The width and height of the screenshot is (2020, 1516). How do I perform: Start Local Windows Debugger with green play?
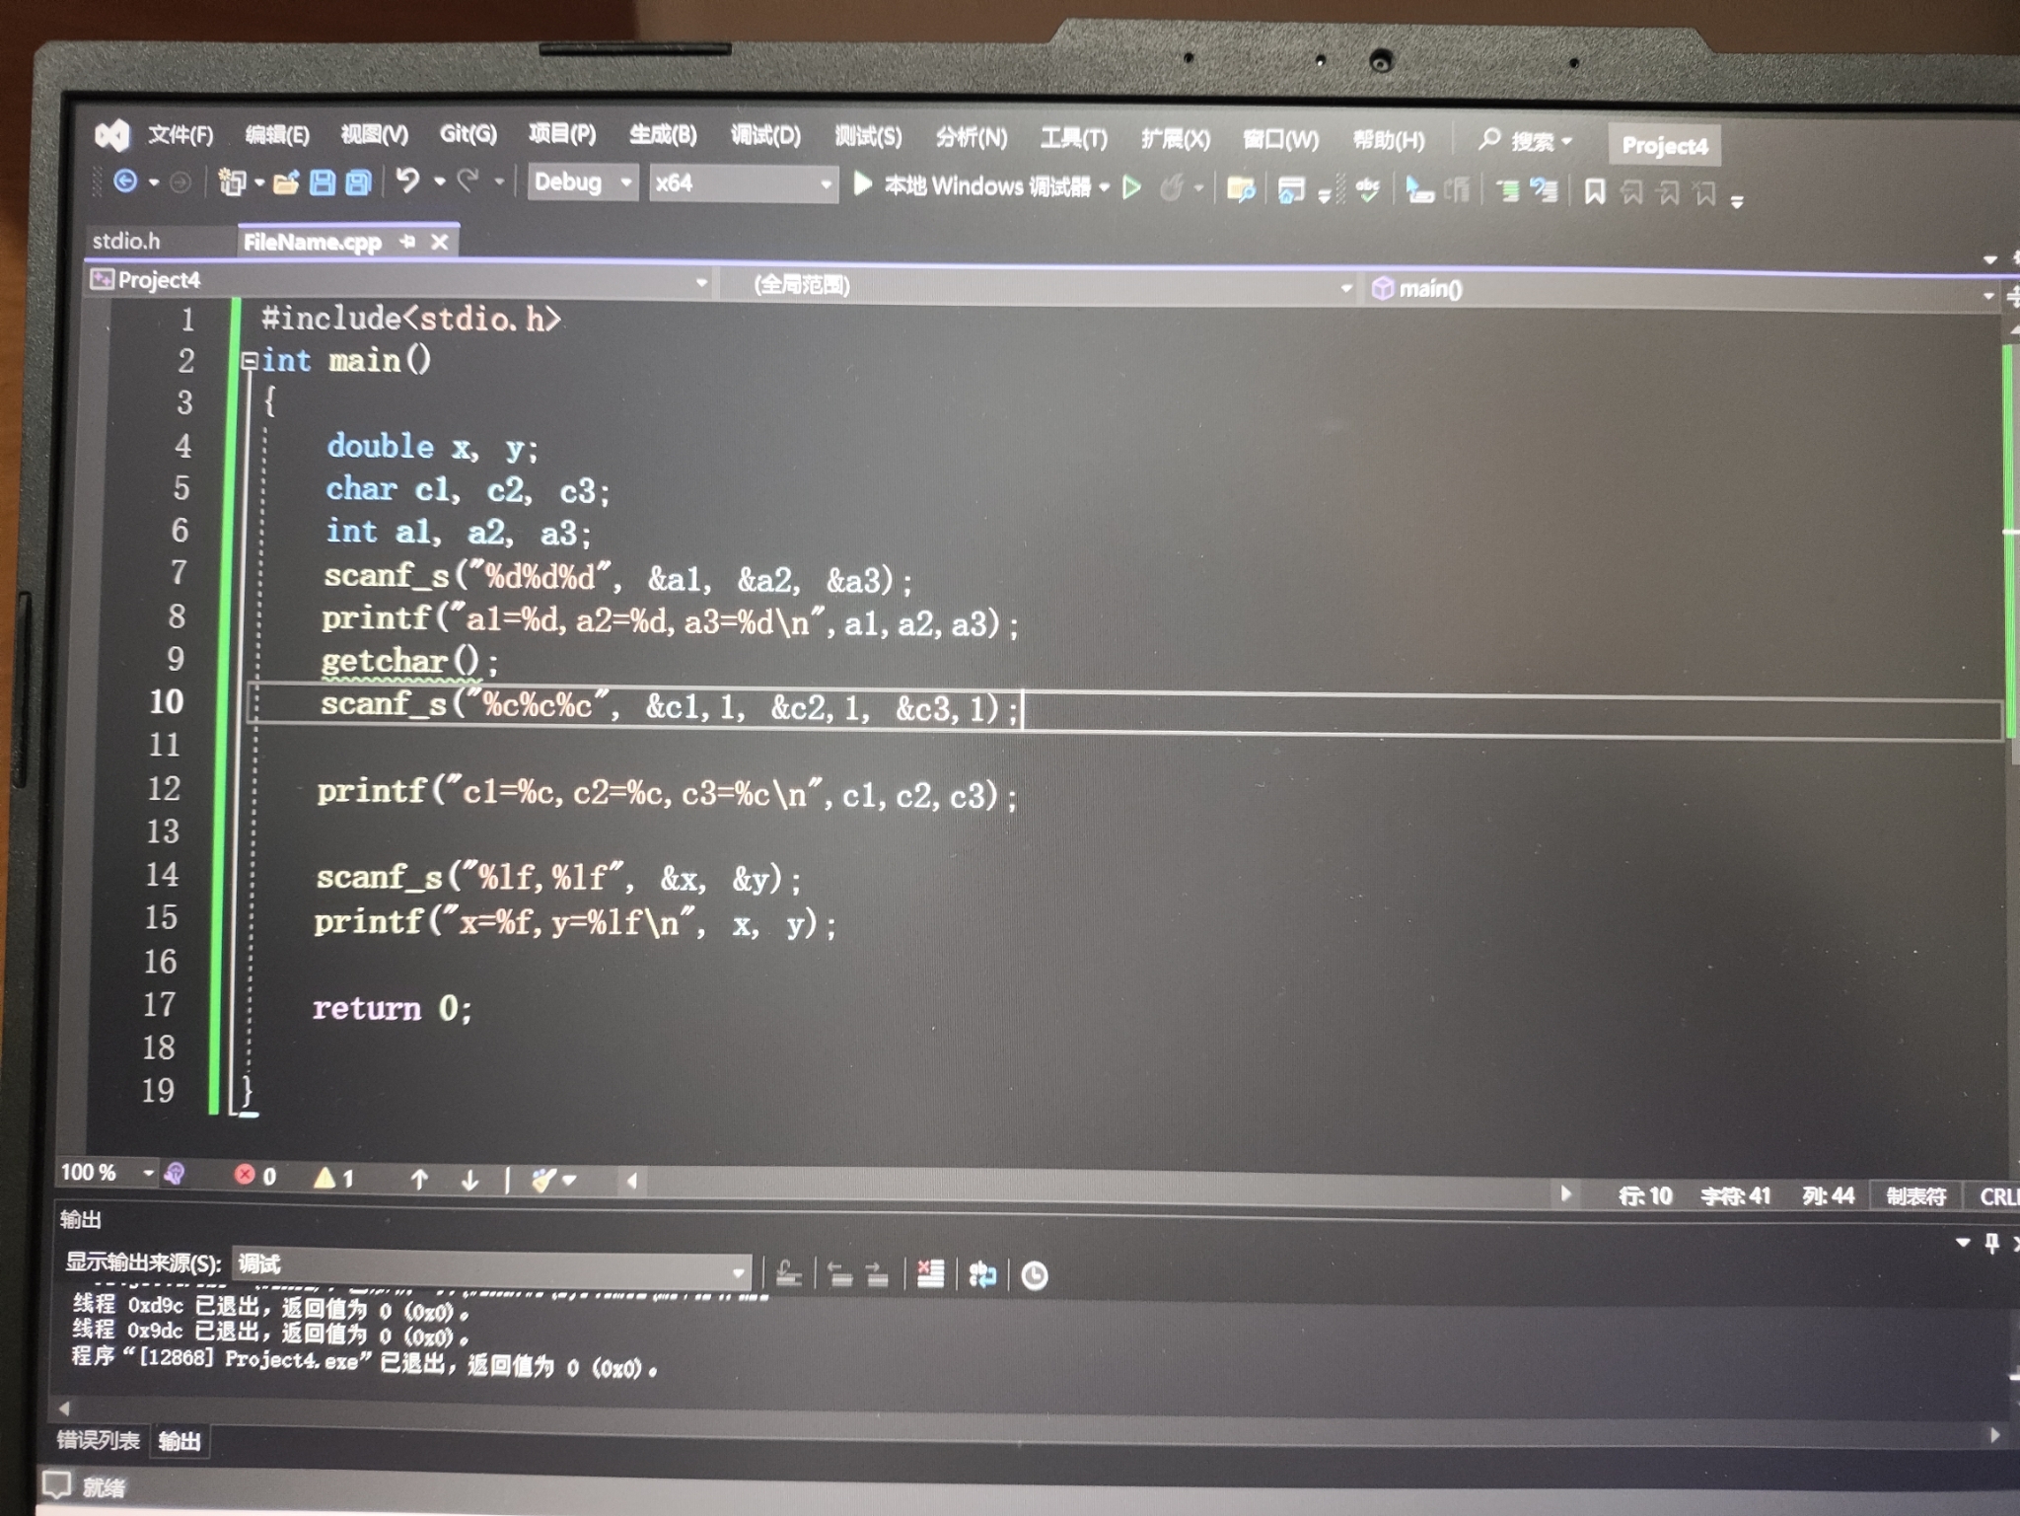863,184
